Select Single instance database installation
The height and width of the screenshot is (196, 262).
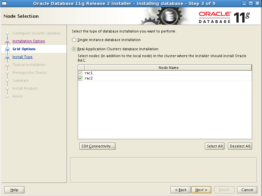tap(74, 40)
